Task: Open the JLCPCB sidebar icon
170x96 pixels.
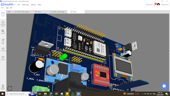Action: coord(3,49)
